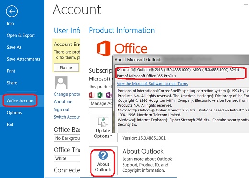Click the back arrow icon
Image resolution: width=249 pixels, height=178 pixels.
coord(11,11)
